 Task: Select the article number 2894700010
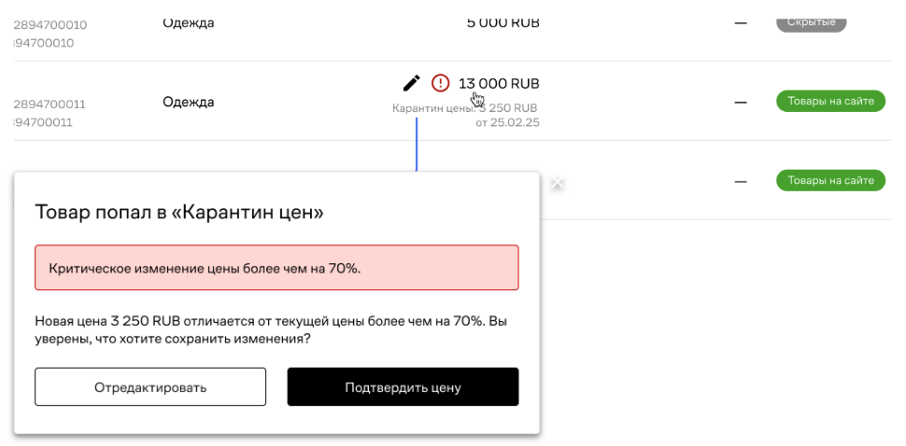pyautogui.click(x=50, y=25)
